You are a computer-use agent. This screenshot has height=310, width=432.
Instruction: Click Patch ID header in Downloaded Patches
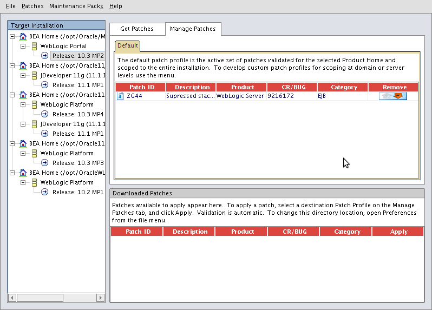[x=136, y=232]
